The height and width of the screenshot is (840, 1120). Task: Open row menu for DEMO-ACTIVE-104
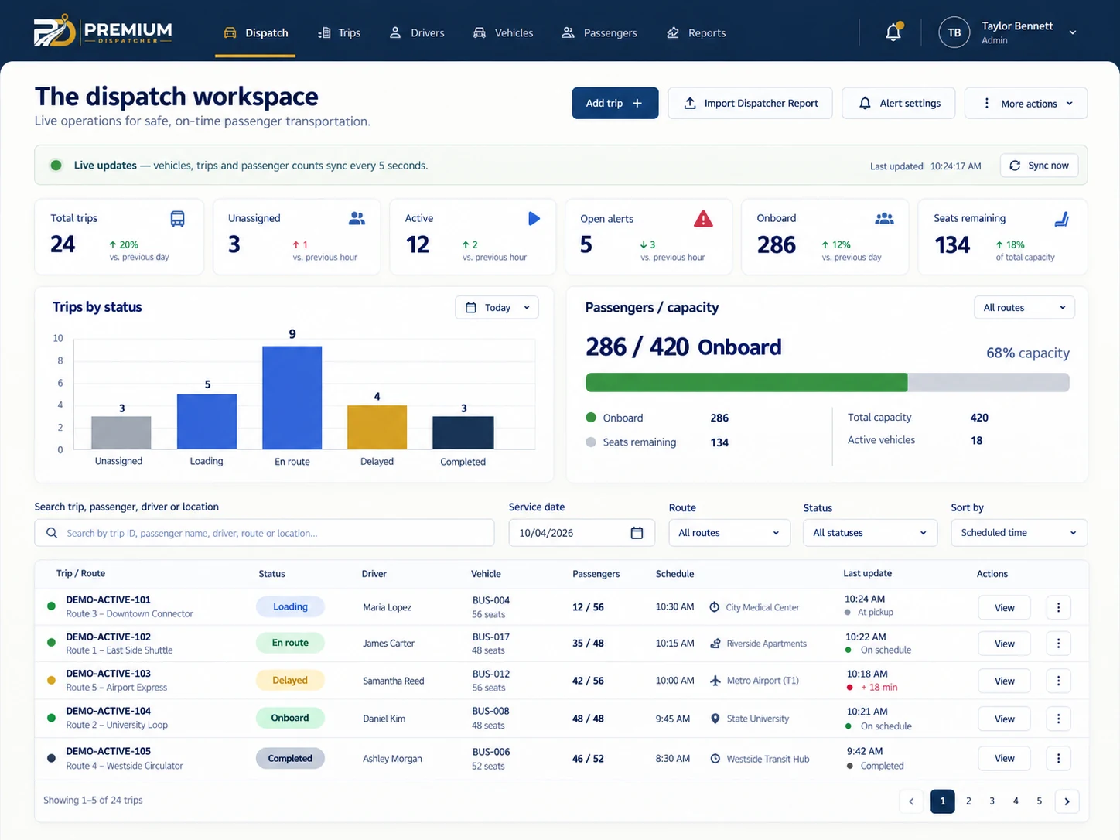pos(1058,719)
